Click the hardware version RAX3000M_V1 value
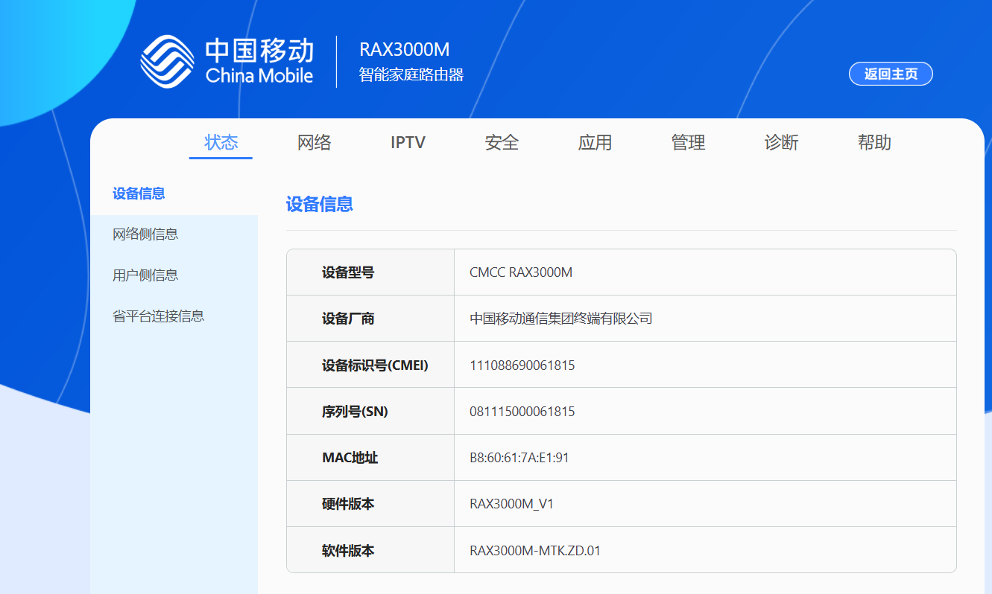The height and width of the screenshot is (594, 992). coord(511,504)
